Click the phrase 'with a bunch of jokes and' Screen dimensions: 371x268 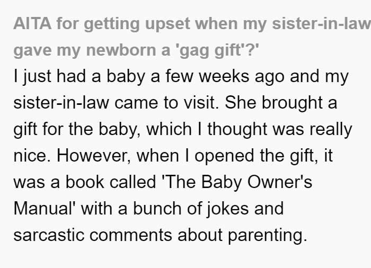pyautogui.click(x=182, y=209)
